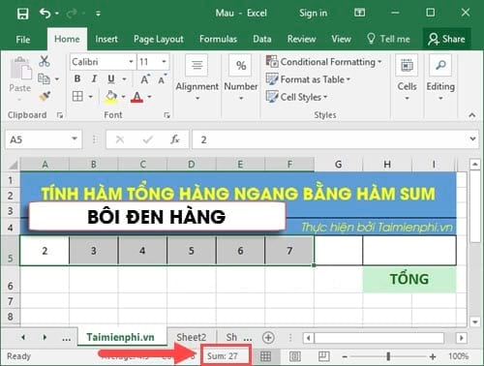
Task: Apply the yellow Fill Color bucket
Action: coord(110,97)
